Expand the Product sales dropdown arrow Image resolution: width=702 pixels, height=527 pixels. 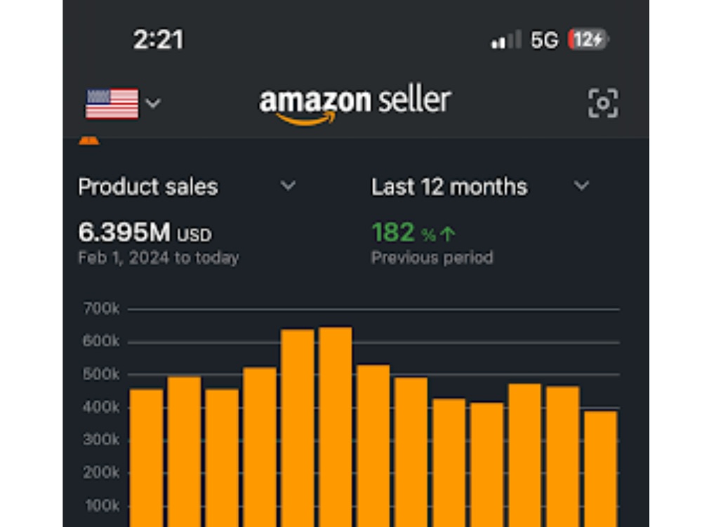pyautogui.click(x=288, y=186)
